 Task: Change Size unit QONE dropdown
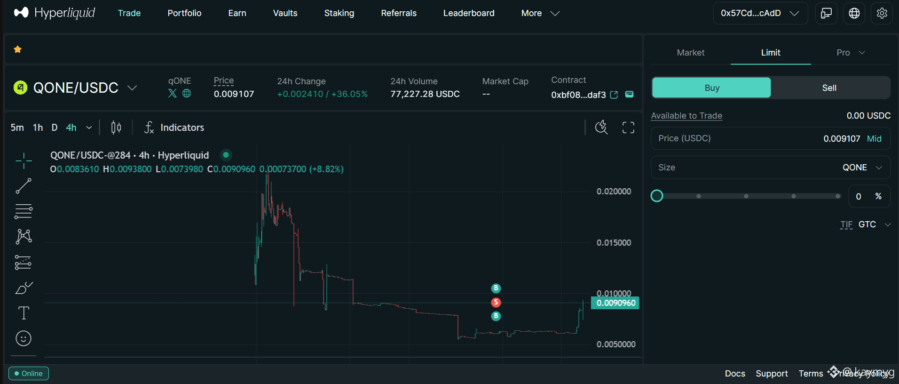[862, 168]
